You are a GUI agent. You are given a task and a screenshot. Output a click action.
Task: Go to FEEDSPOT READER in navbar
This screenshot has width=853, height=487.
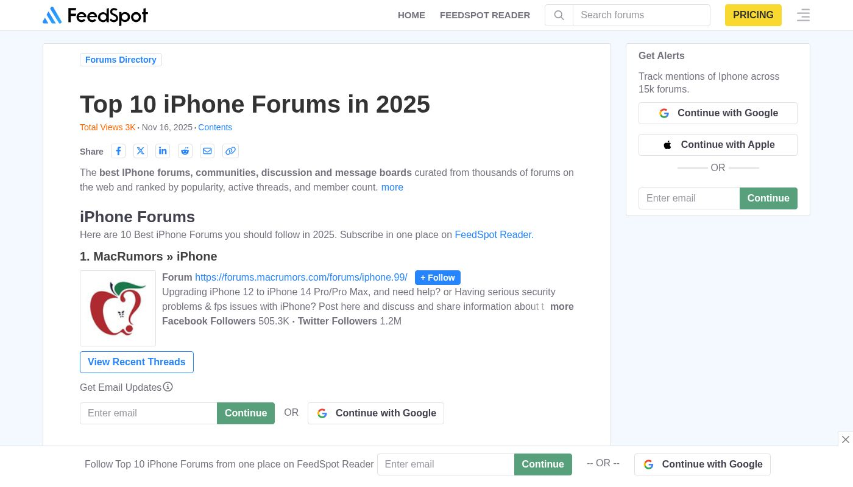[x=485, y=15]
